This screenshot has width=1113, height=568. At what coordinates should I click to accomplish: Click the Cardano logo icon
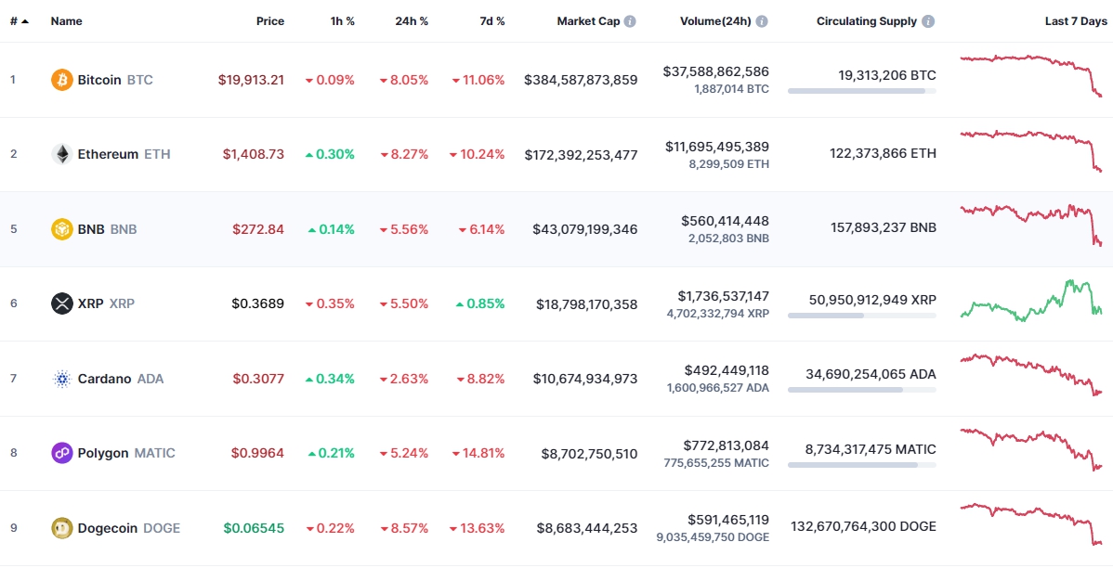tap(61, 379)
